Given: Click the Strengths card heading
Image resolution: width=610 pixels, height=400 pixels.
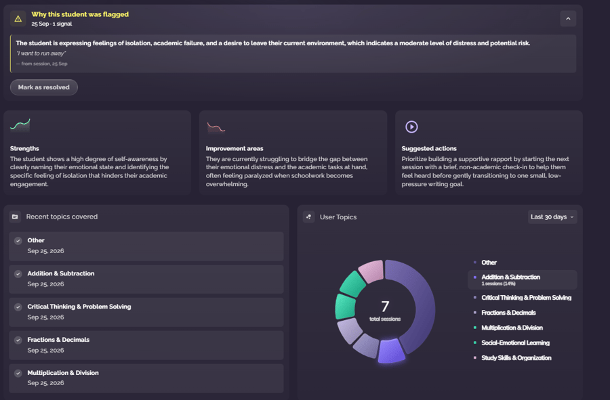Looking at the screenshot, I should coord(24,148).
